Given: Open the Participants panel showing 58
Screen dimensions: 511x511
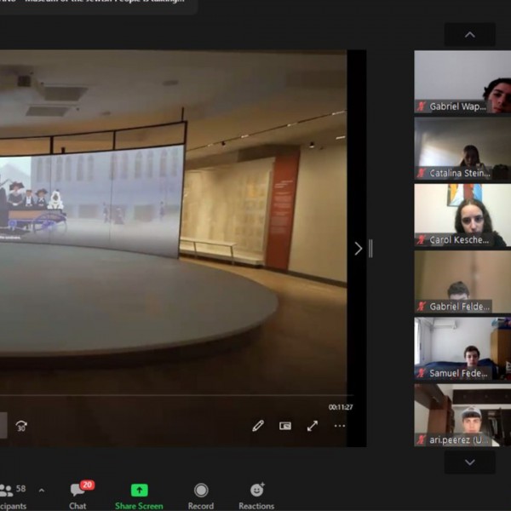Looking at the screenshot, I should coord(13,496).
